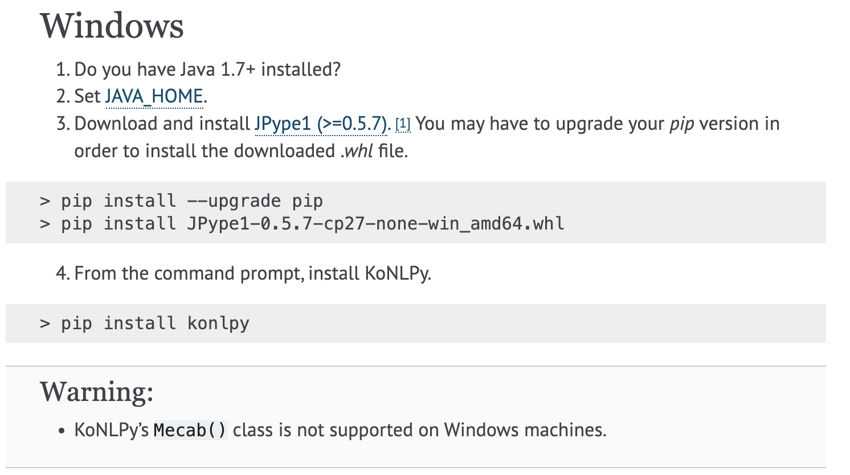This screenshot has height=475, width=850.
Task: Click the Windows section heading
Action: click(112, 26)
